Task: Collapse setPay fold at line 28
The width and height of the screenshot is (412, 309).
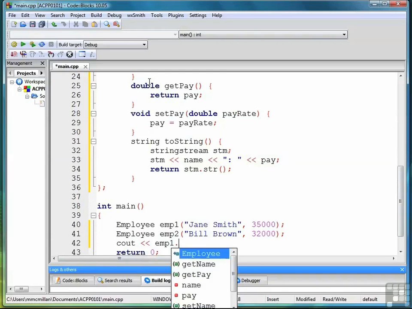Action: click(94, 114)
